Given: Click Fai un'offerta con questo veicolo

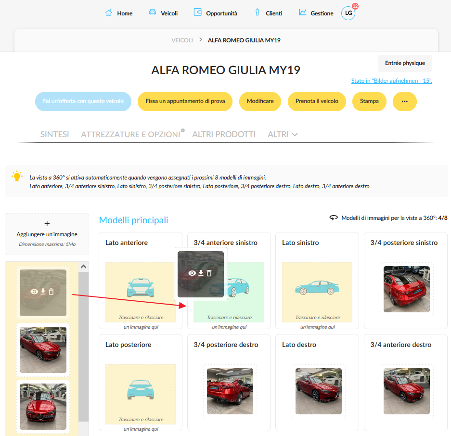Looking at the screenshot, I should pyautogui.click(x=83, y=101).
